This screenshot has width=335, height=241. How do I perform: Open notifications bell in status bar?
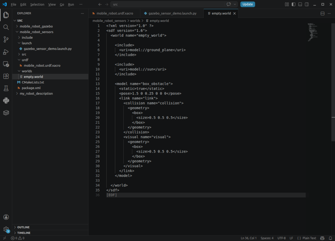pyautogui.click(x=330, y=238)
